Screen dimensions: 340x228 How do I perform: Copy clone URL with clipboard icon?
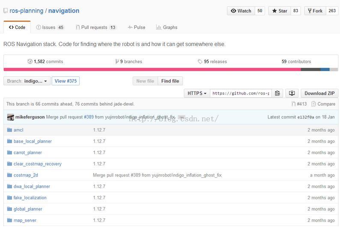[277, 93]
